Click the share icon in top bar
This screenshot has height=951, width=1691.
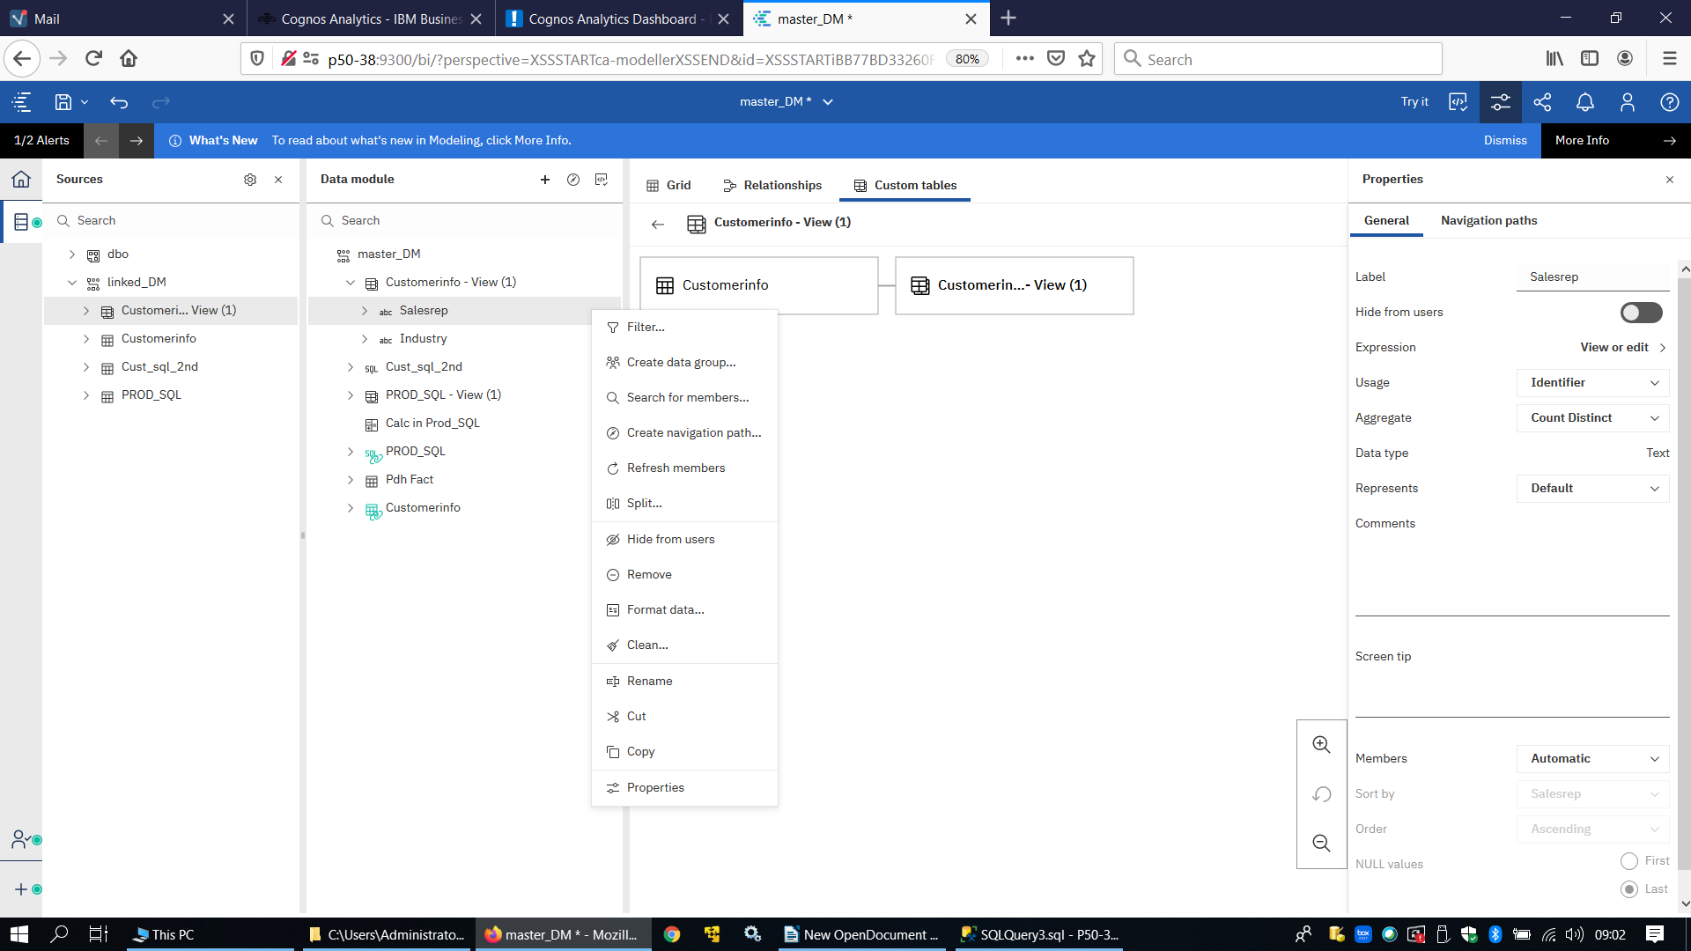[x=1542, y=102]
